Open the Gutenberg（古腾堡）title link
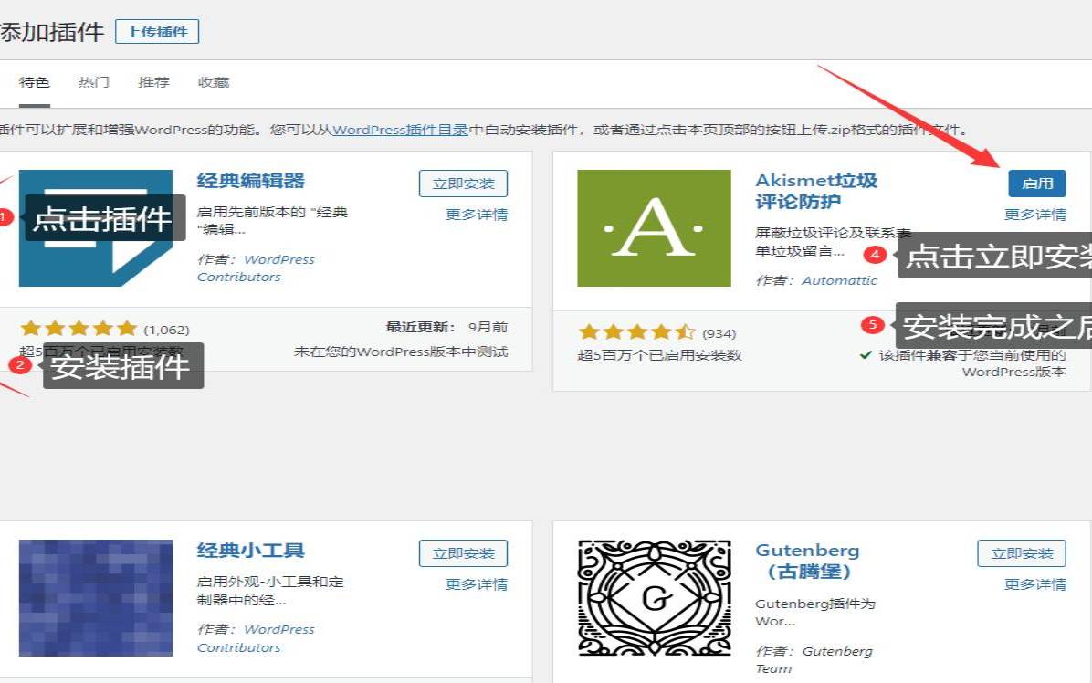The height and width of the screenshot is (683, 1092). coord(808,561)
